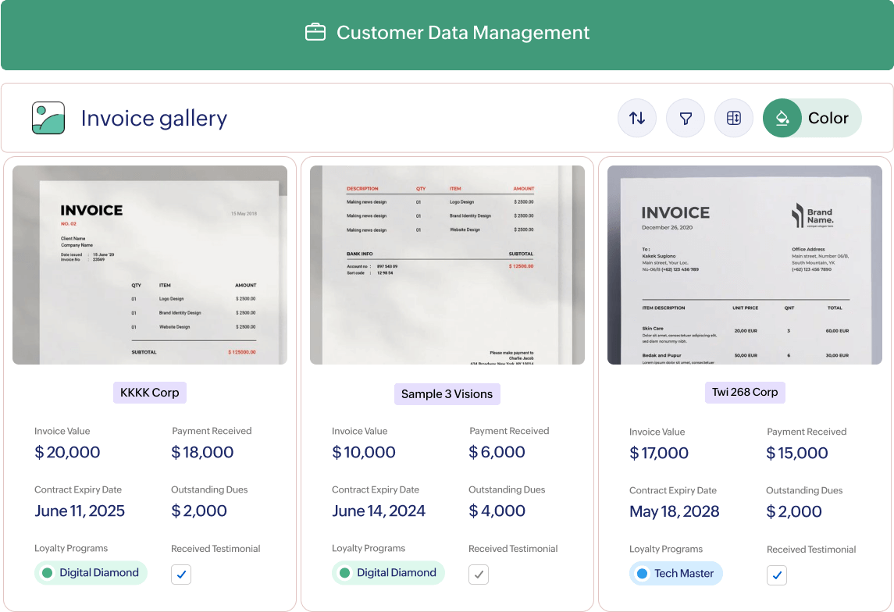Screen dimensions: 894x612
Task: Click Twi 268 Corp's $ 2,000 outstanding dues
Action: pyautogui.click(x=793, y=511)
